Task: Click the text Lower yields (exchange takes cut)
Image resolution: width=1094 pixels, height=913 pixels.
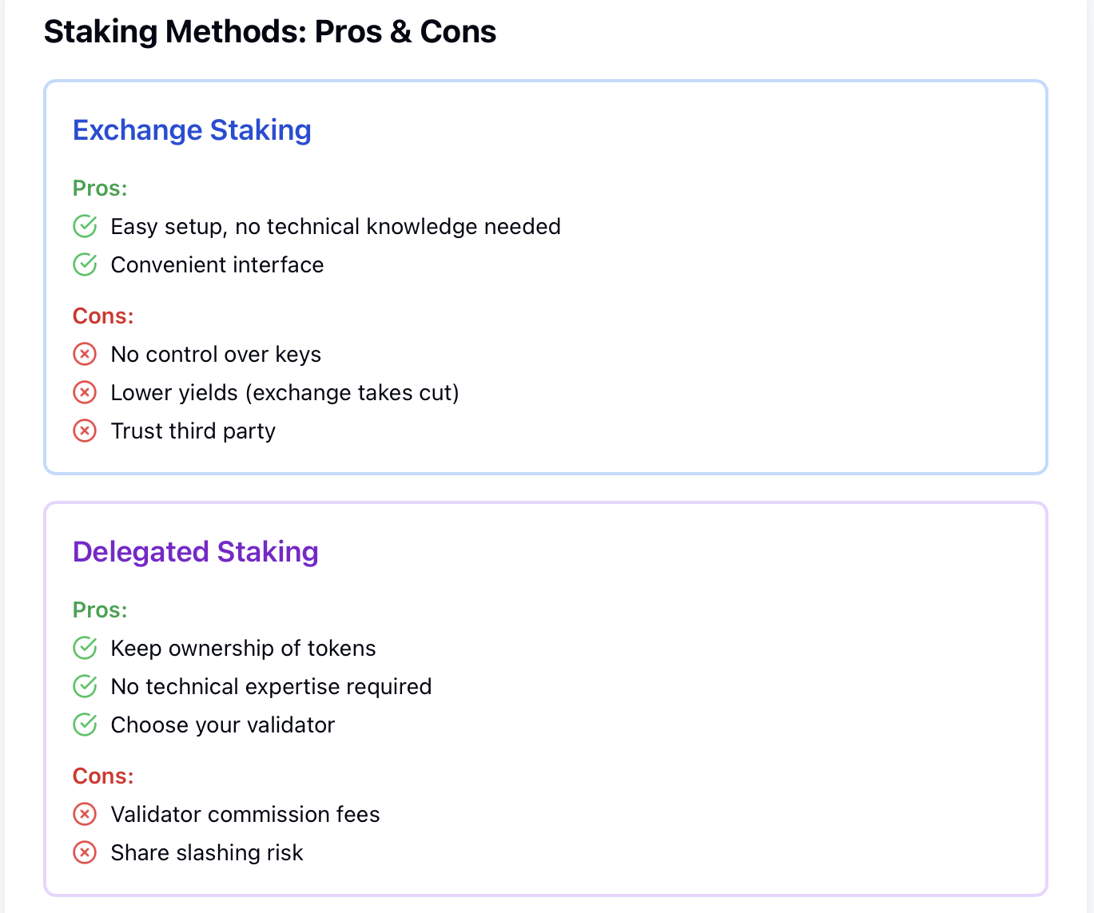Action: (x=284, y=393)
